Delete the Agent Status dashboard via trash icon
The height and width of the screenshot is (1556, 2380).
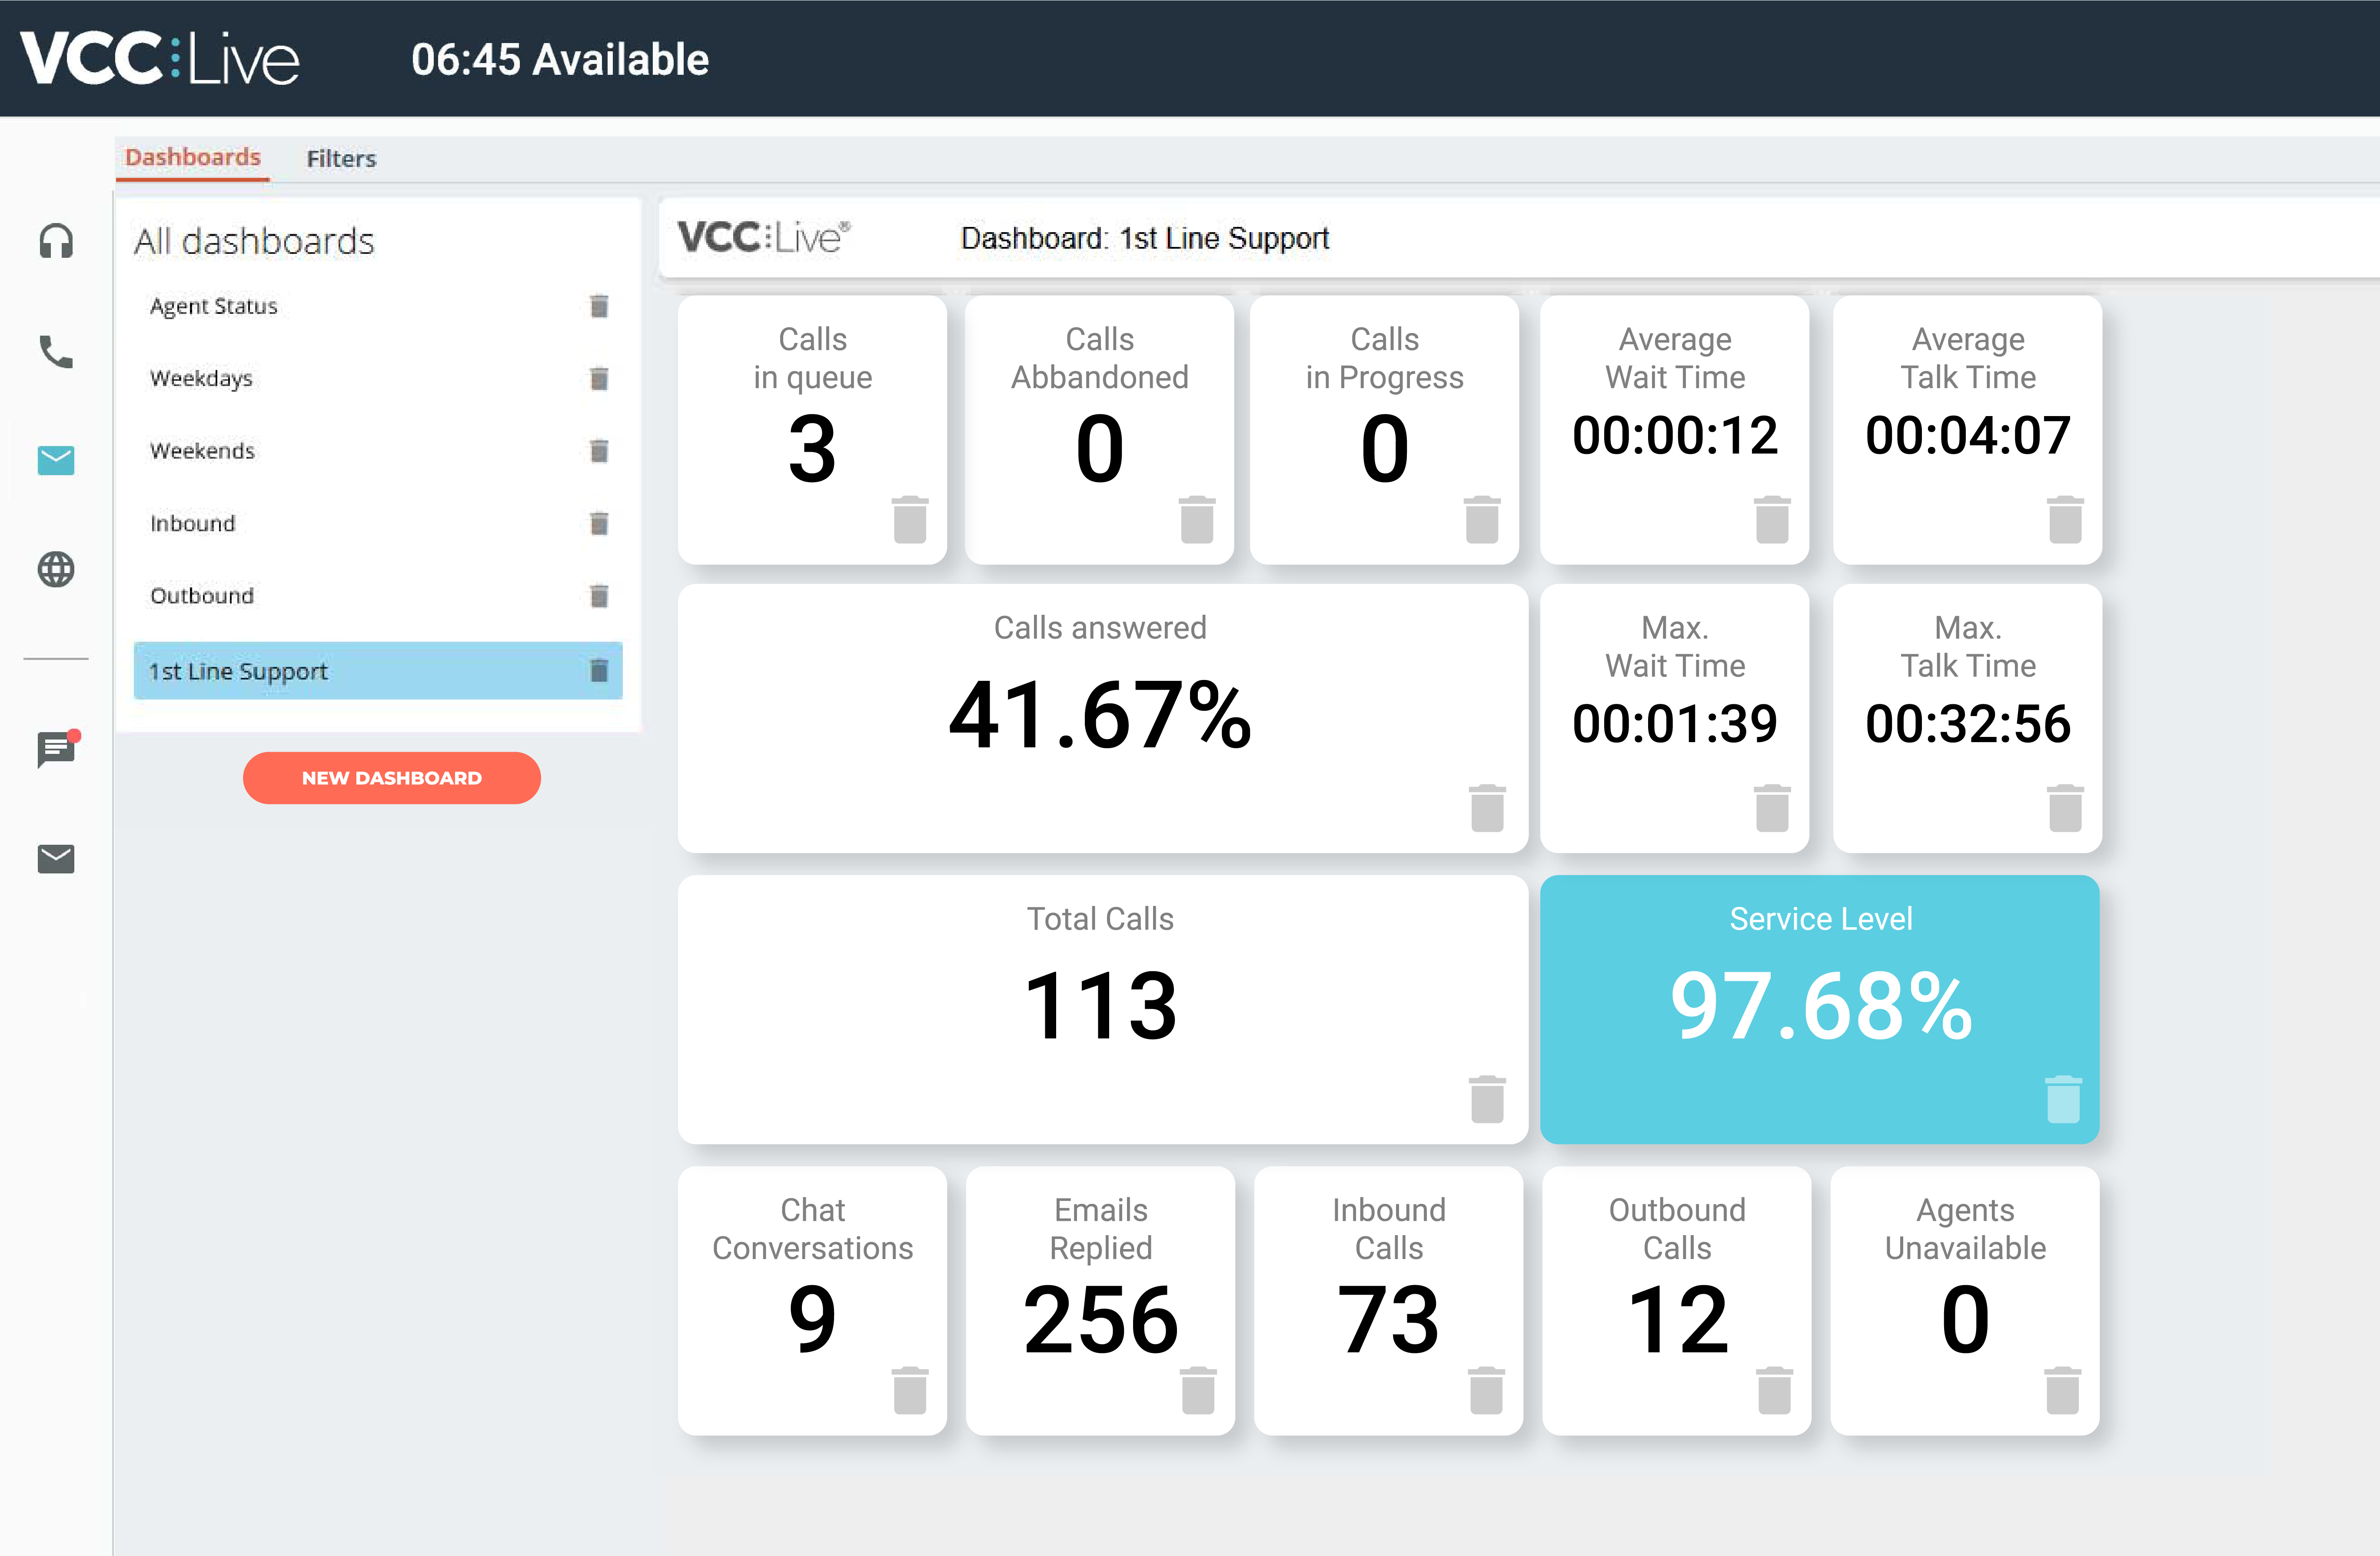tap(599, 306)
